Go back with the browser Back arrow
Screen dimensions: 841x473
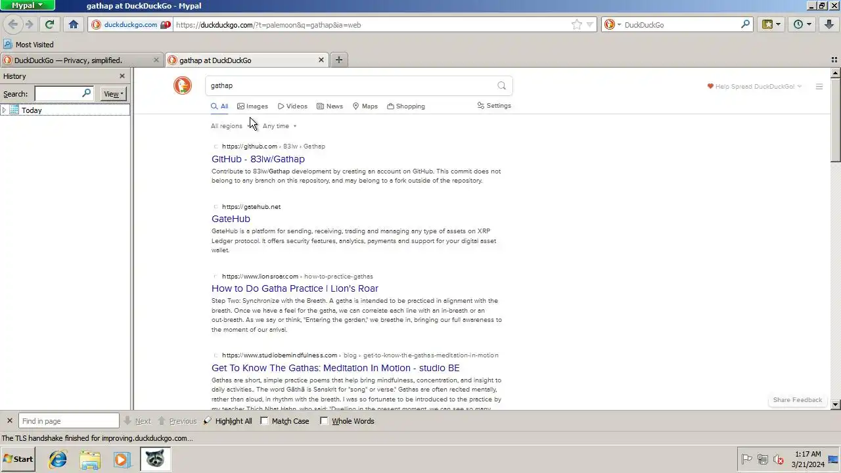click(x=12, y=24)
